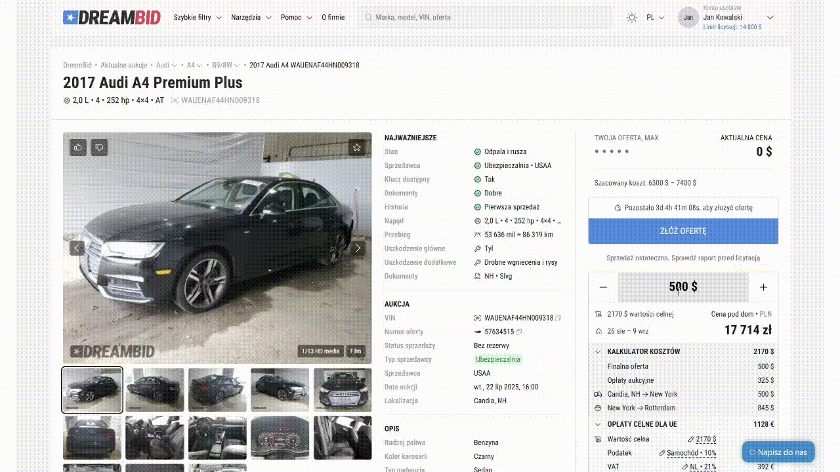The height and width of the screenshot is (472, 840).
Task: Go to Aktualne aukcje breadcrumb
Action: point(124,66)
